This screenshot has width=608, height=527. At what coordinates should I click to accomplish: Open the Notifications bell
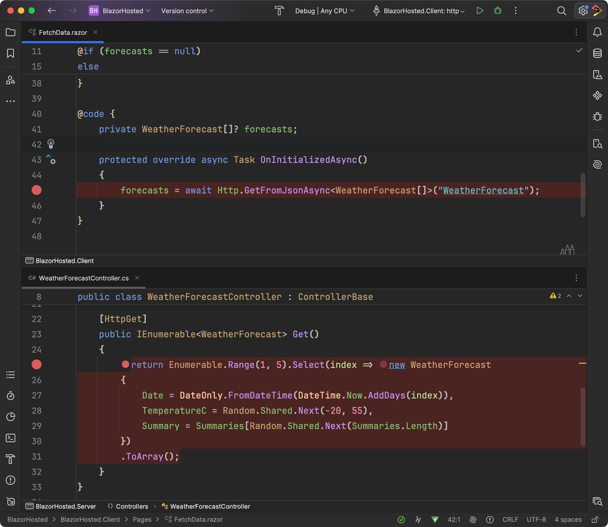(597, 32)
